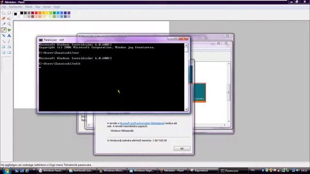Select the Polygon shape tool

click(9, 47)
